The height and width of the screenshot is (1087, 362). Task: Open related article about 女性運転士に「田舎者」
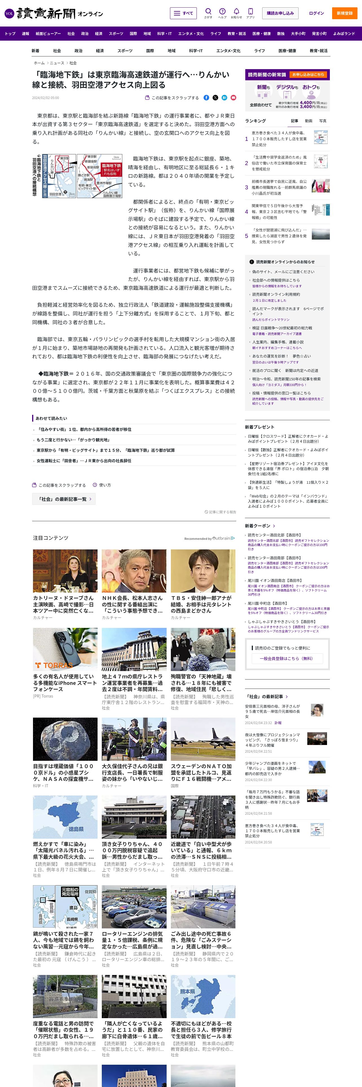coord(84,461)
